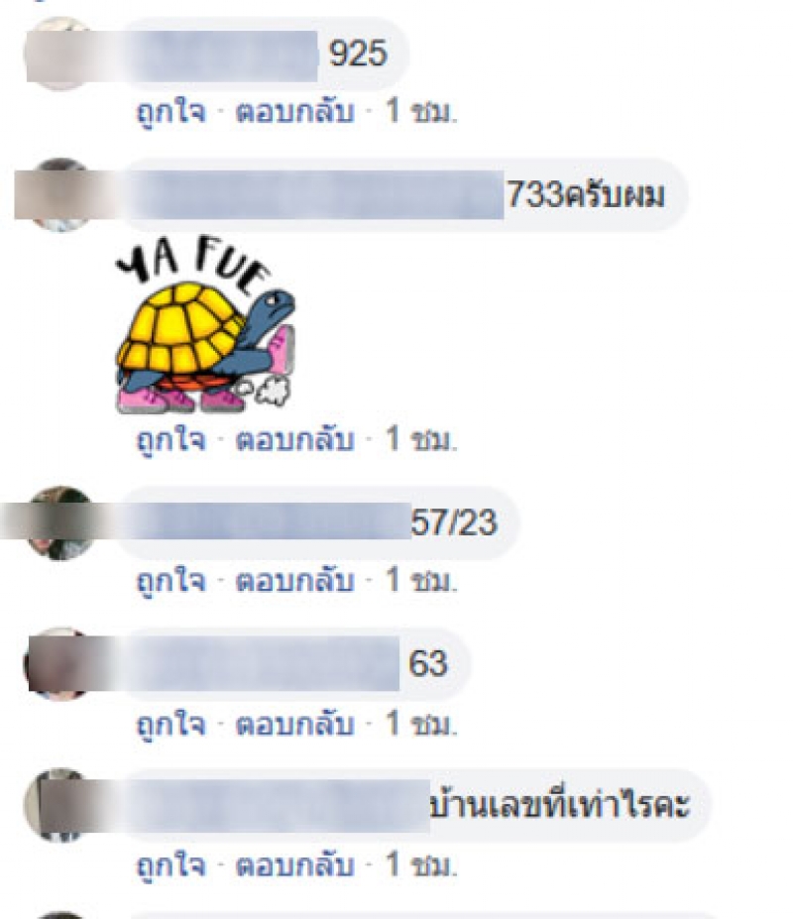The width and height of the screenshot is (793, 919).
Task: Click the YA FUE turtle sticker
Action: tap(205, 324)
